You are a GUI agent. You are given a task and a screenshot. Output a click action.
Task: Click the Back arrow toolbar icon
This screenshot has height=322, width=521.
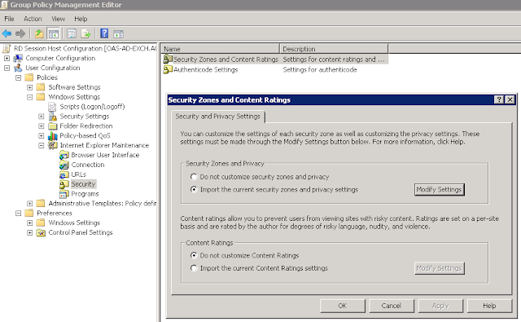[7, 33]
